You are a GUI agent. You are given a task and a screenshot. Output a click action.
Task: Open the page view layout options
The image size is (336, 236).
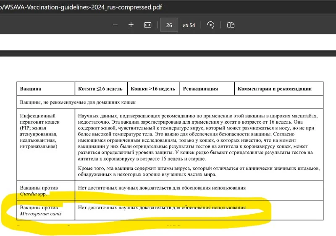[x=231, y=25]
